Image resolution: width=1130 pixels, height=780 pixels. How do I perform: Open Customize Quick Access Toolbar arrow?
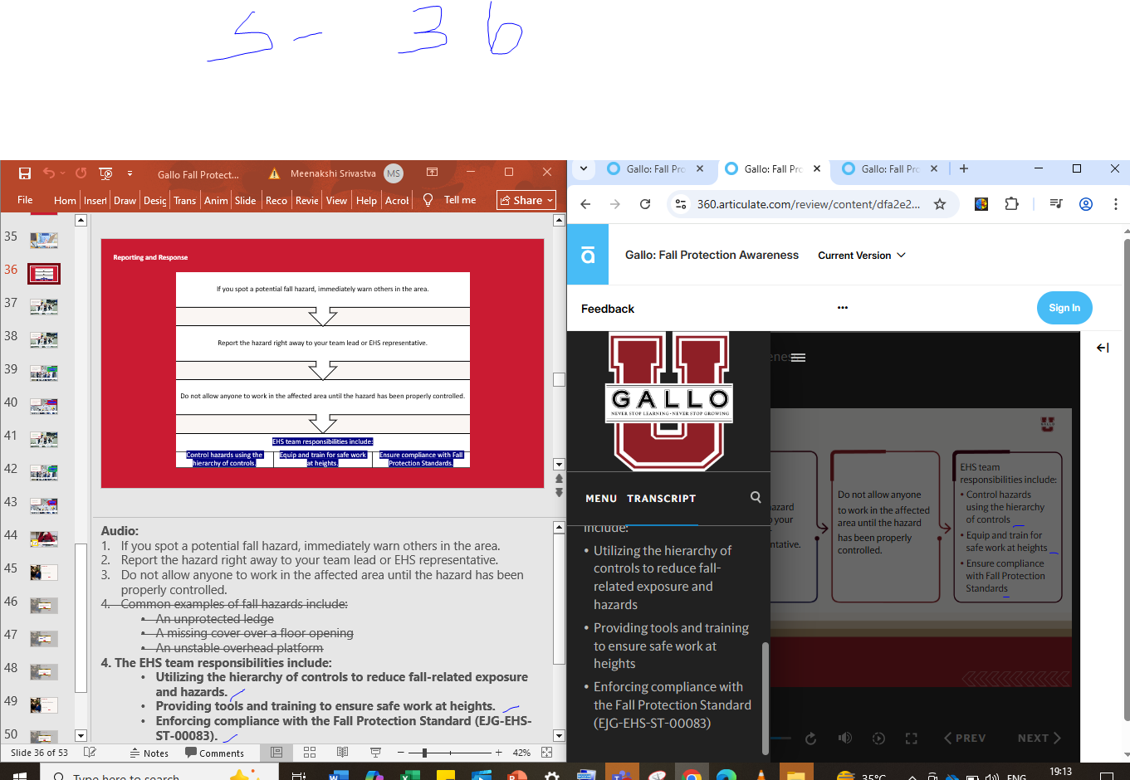(x=130, y=173)
